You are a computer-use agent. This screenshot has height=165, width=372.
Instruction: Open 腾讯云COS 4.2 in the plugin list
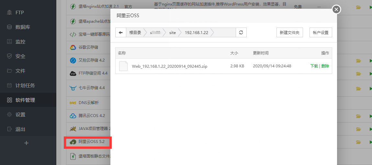(92, 116)
